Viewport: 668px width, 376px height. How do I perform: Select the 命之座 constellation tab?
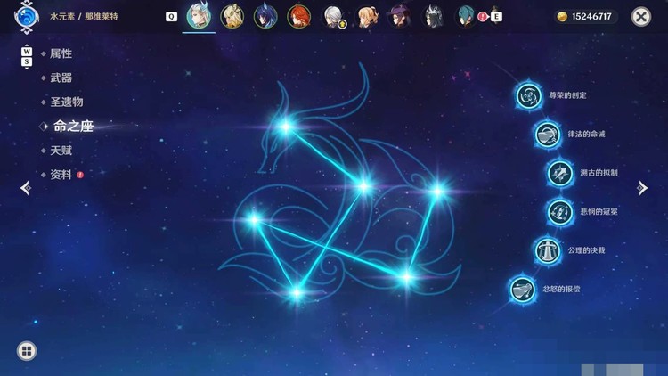[x=73, y=127]
